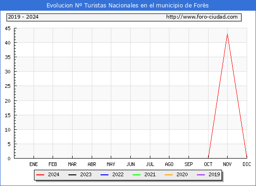Select the green 2021 legend swatch
The height and width of the screenshot is (186, 256).
(x=137, y=175)
